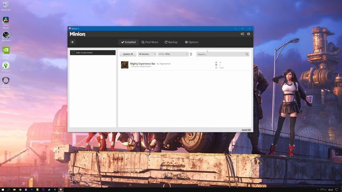Open the Options tab

[x=192, y=42]
